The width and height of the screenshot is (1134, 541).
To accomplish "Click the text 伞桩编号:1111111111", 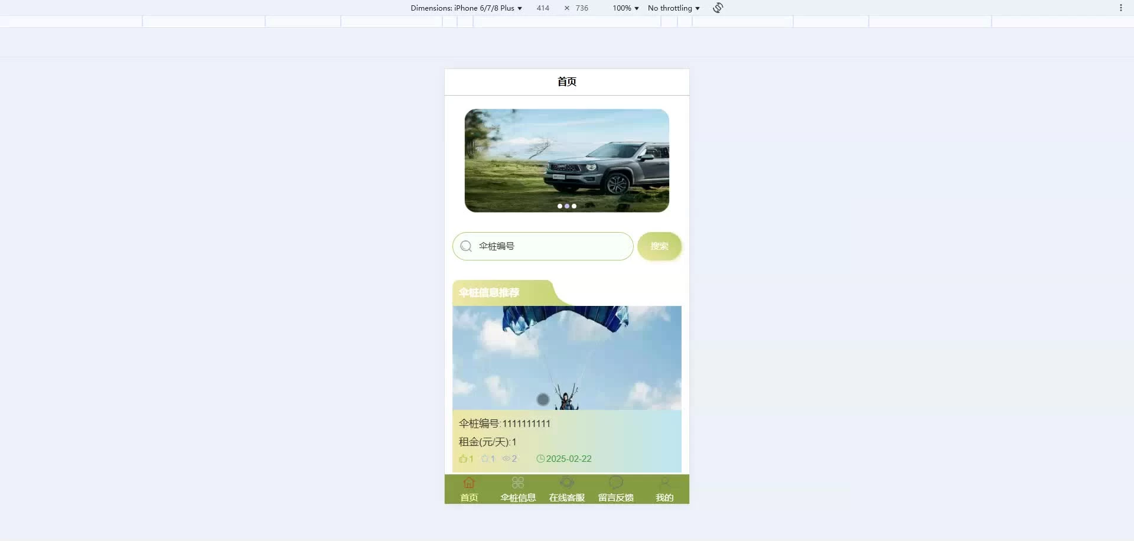I will point(504,423).
